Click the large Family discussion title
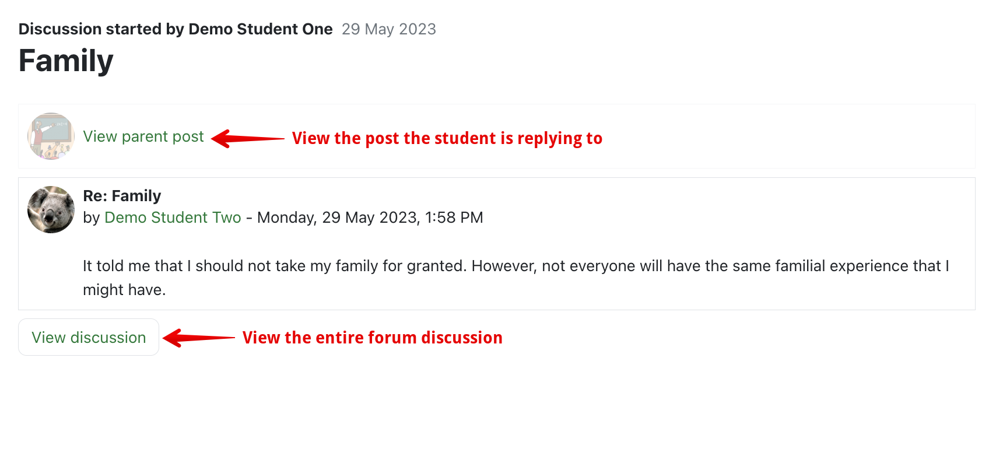 point(66,61)
